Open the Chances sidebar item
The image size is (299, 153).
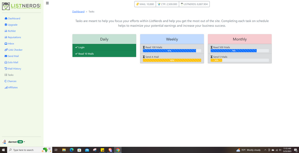(11, 81)
